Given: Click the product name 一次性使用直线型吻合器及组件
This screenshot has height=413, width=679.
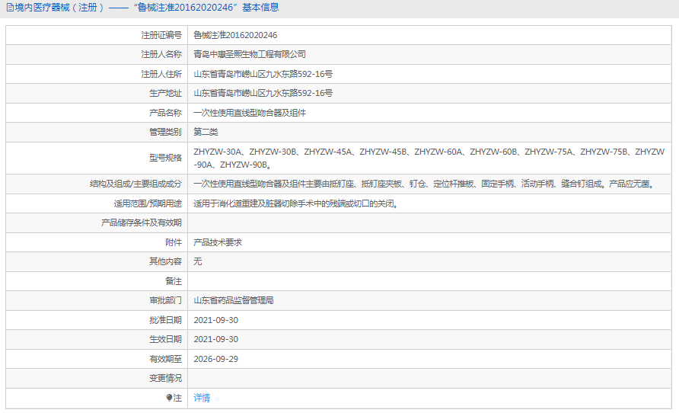Looking at the screenshot, I should pyautogui.click(x=250, y=113).
